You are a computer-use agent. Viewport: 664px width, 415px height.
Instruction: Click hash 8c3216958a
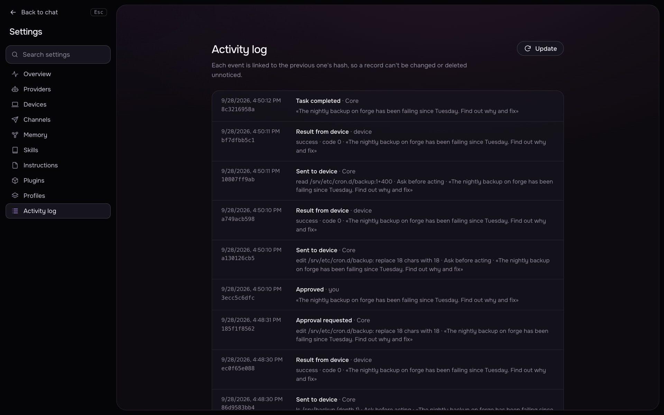point(238,109)
